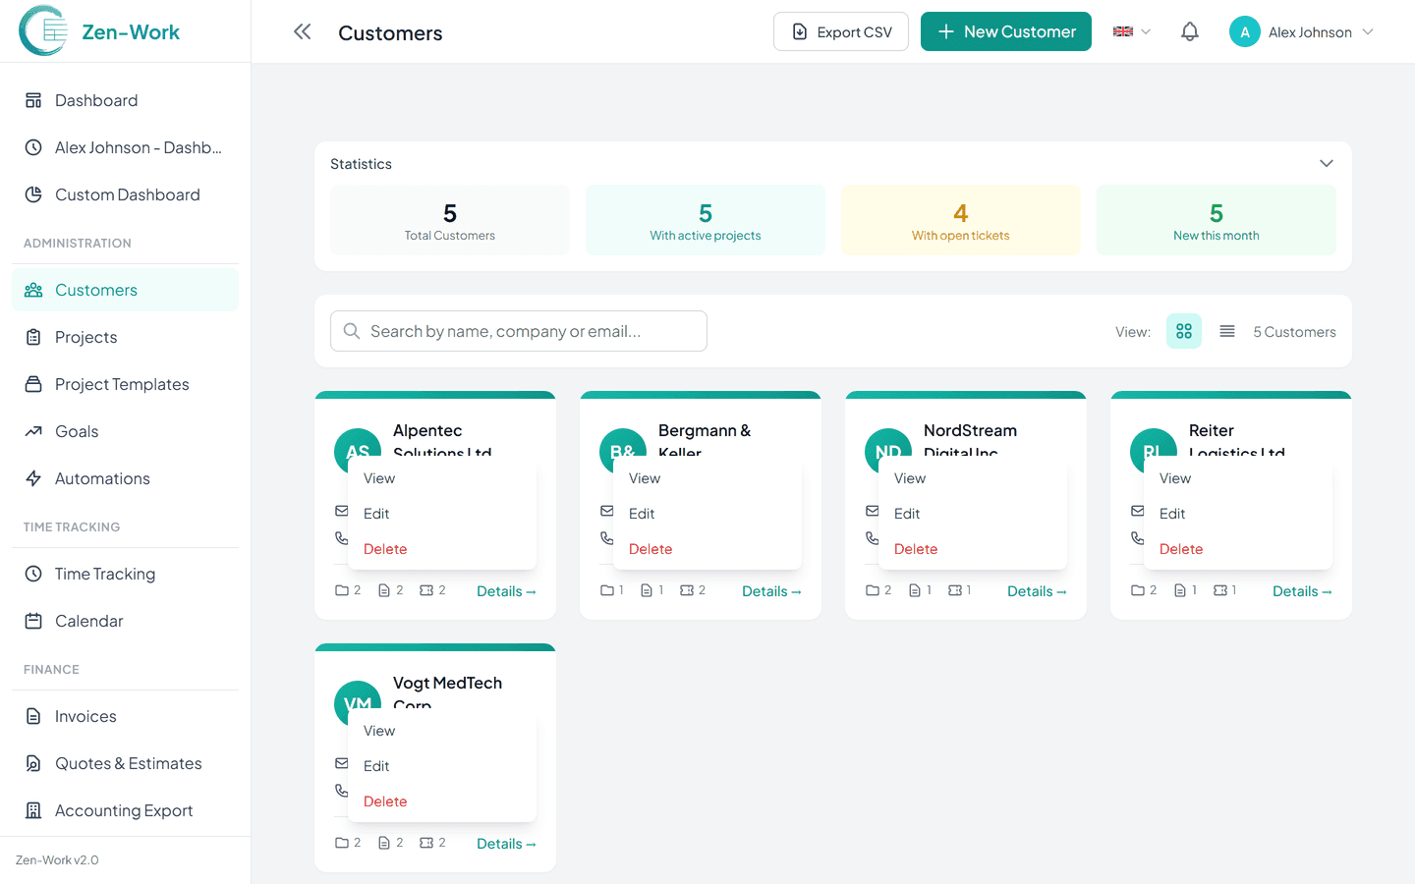
Task: Open the Dashboard from the sidebar
Action: coord(95,99)
